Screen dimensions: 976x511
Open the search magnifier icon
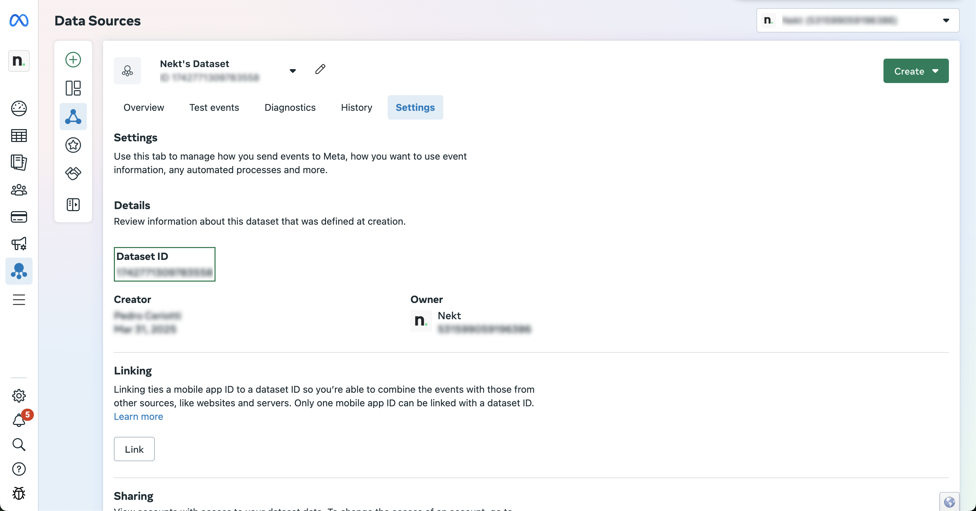(x=19, y=444)
